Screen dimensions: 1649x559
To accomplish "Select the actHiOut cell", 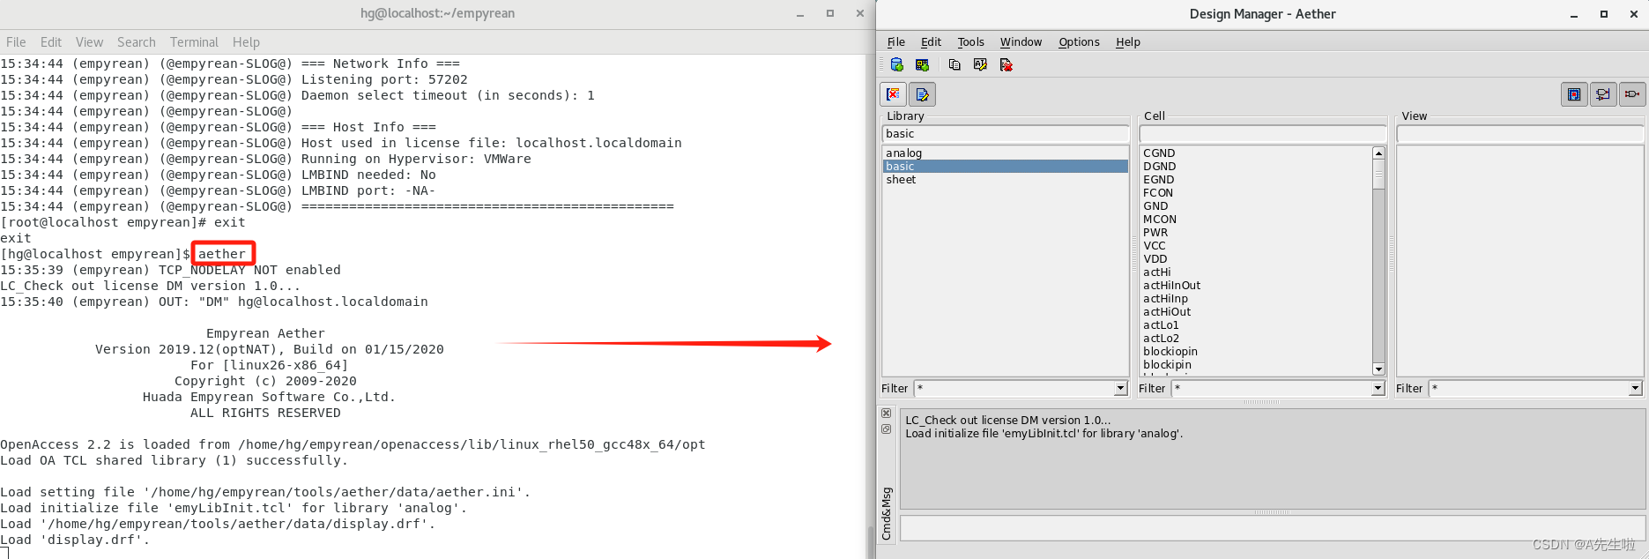I will 1167,312.
